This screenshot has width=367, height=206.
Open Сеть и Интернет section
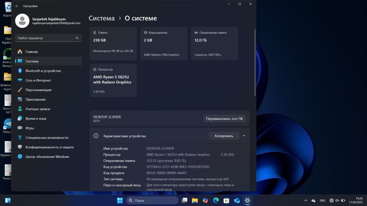click(x=38, y=80)
